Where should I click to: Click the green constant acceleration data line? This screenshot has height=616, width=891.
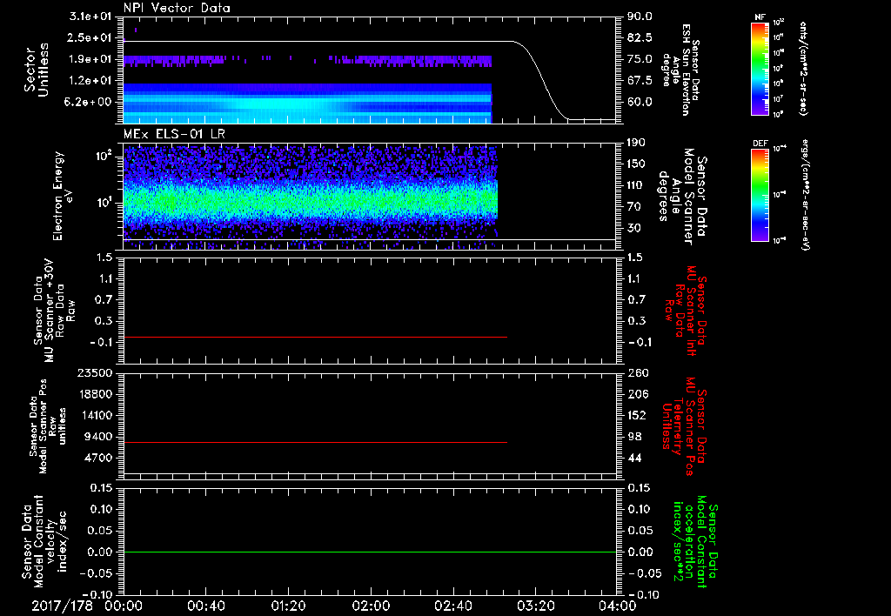(x=370, y=552)
